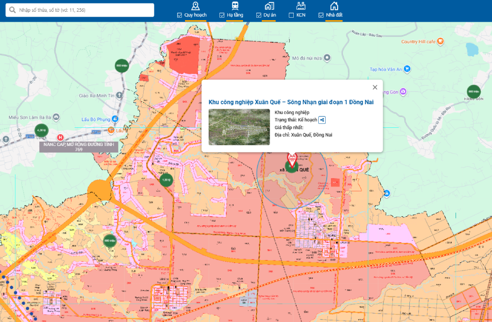Click the share icon beside Kế hoạch status
Viewport: 492px width, 322px height.
click(x=322, y=120)
